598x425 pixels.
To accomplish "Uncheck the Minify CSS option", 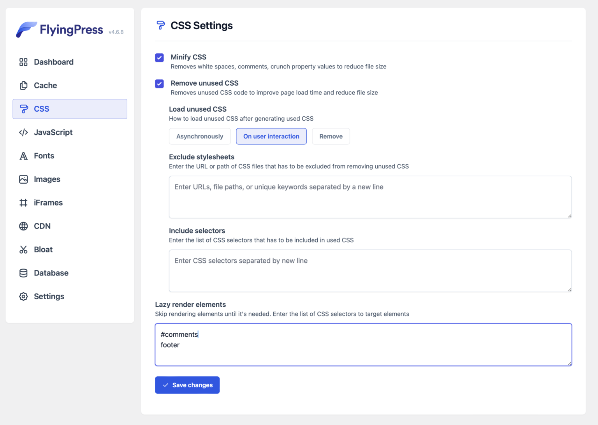I will coord(159,58).
